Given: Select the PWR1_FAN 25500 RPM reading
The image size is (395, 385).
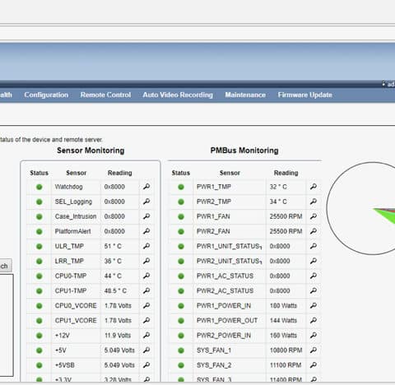Looking at the screenshot, I should click(286, 216).
